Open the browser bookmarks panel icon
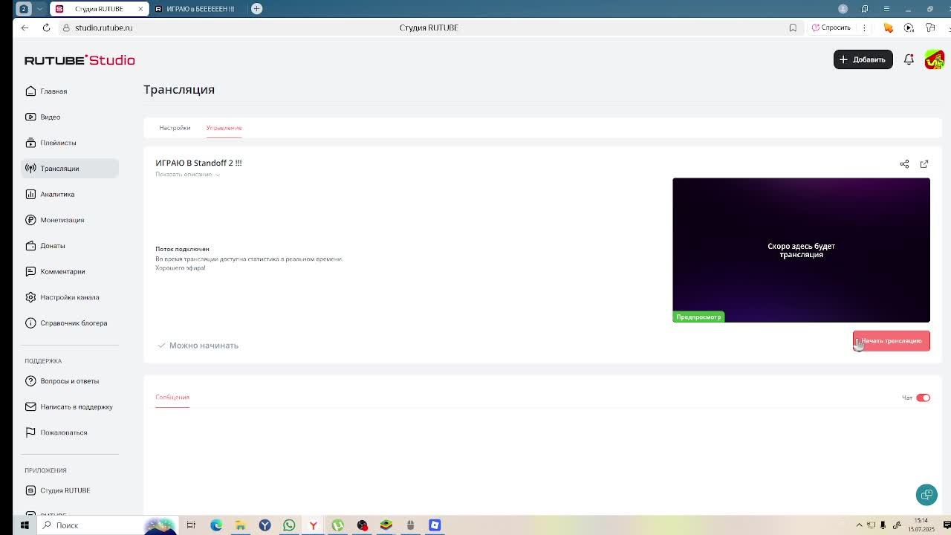The image size is (951, 535). point(865,9)
